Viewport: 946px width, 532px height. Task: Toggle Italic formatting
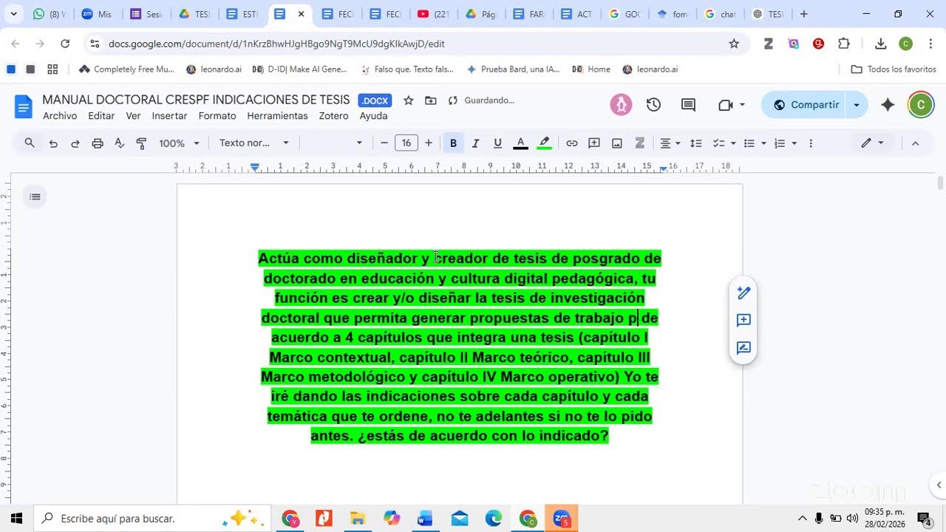(x=475, y=143)
